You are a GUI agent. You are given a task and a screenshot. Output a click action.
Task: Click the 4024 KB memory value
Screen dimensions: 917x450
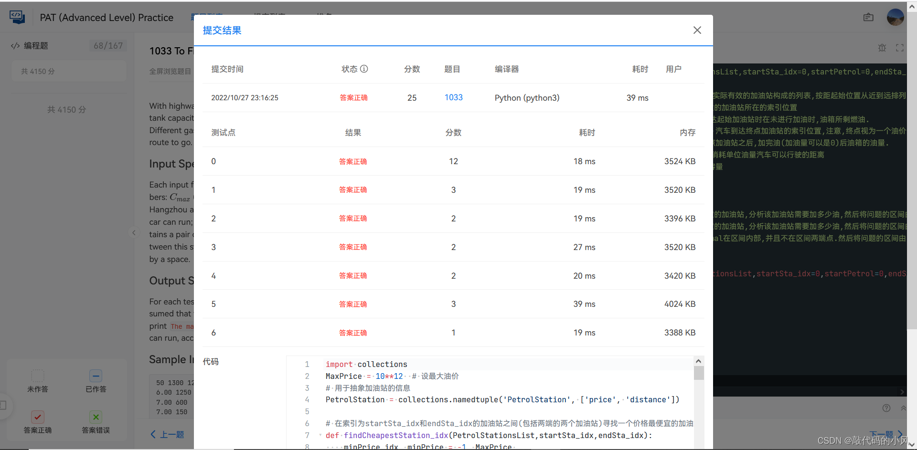click(x=680, y=304)
